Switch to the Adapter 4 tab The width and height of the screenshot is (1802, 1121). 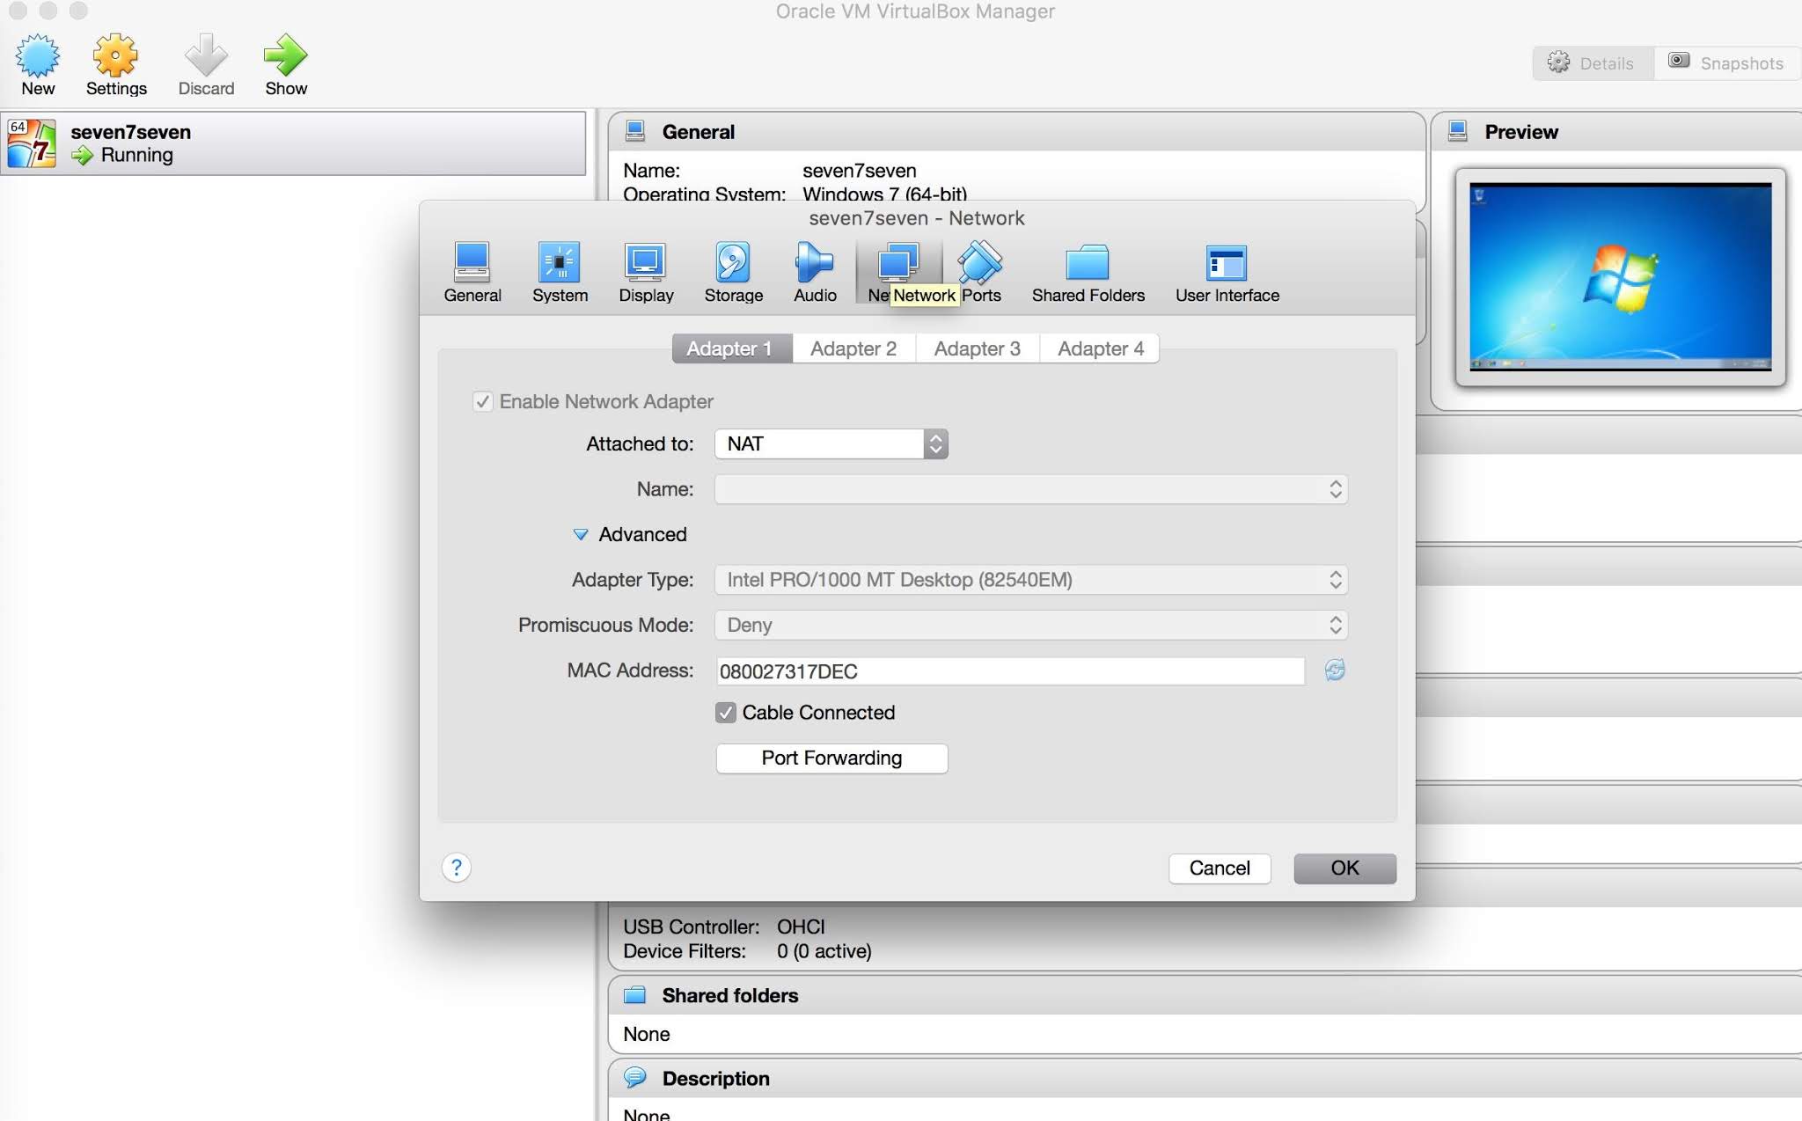(x=1100, y=348)
